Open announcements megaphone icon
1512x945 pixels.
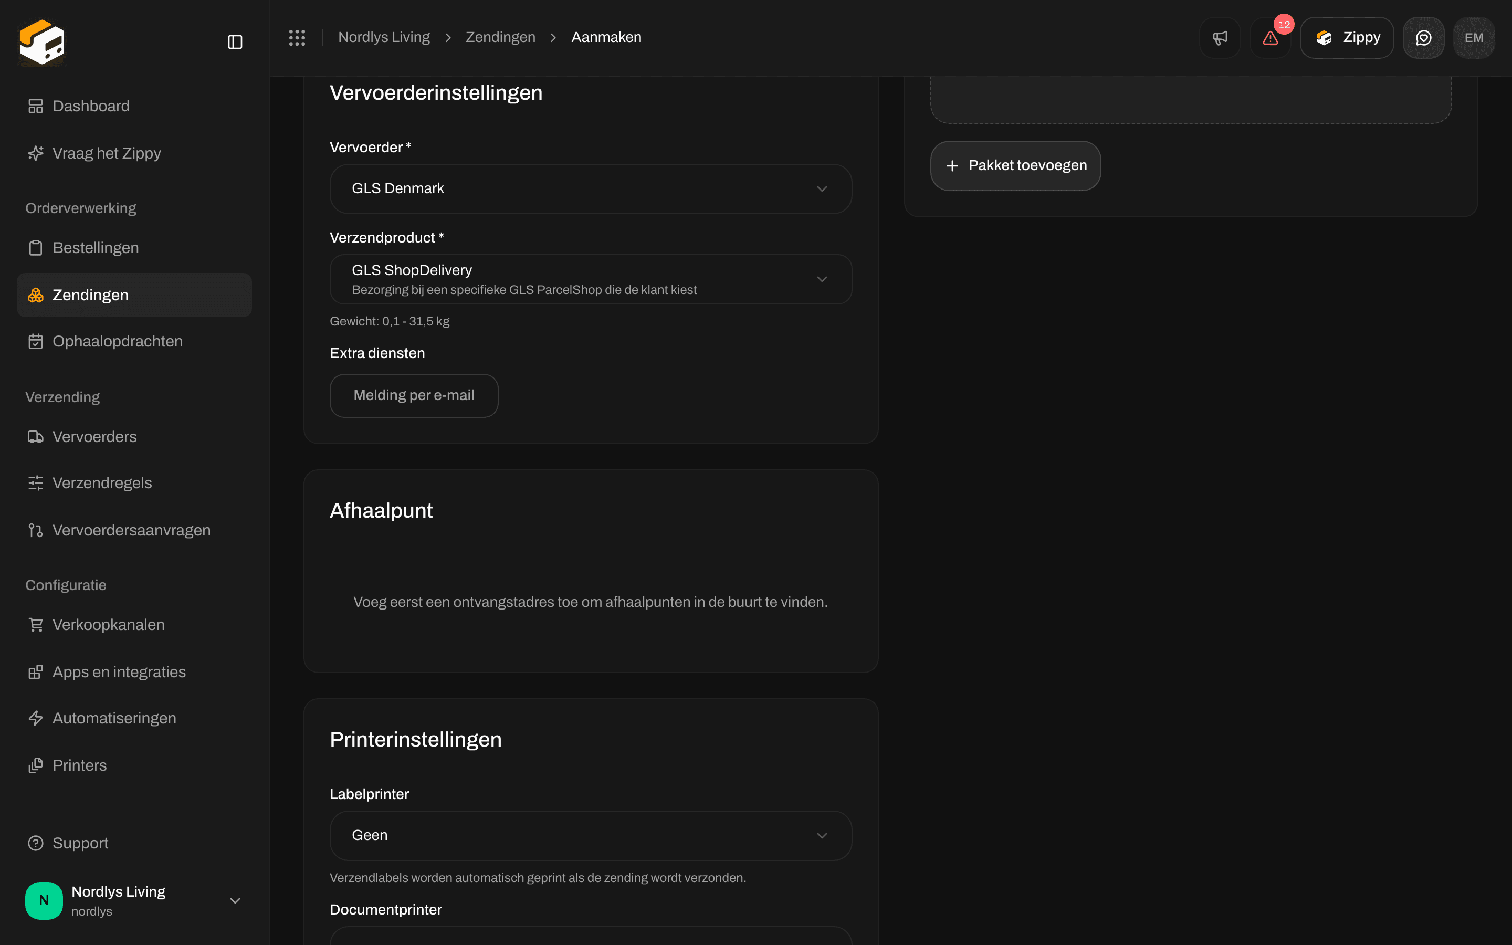[1220, 37]
